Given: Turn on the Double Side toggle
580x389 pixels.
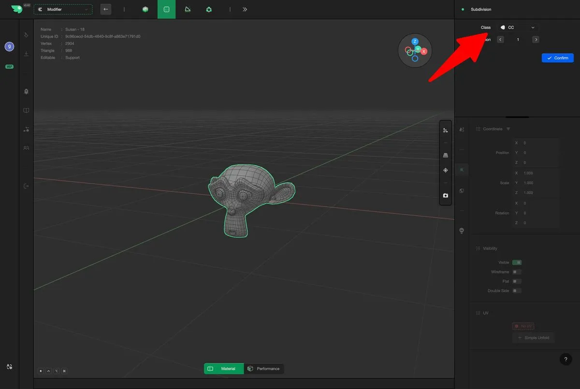Looking at the screenshot, I should tap(517, 291).
